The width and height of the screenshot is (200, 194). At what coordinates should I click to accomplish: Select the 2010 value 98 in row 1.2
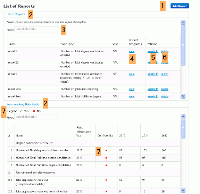(x=120, y=158)
